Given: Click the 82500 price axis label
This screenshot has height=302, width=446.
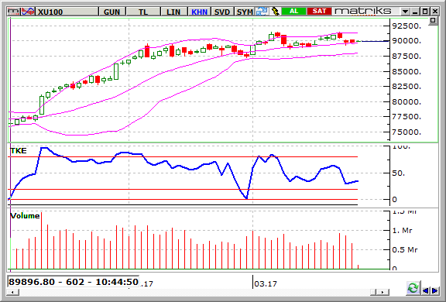Looking at the screenshot, I should point(407,87).
